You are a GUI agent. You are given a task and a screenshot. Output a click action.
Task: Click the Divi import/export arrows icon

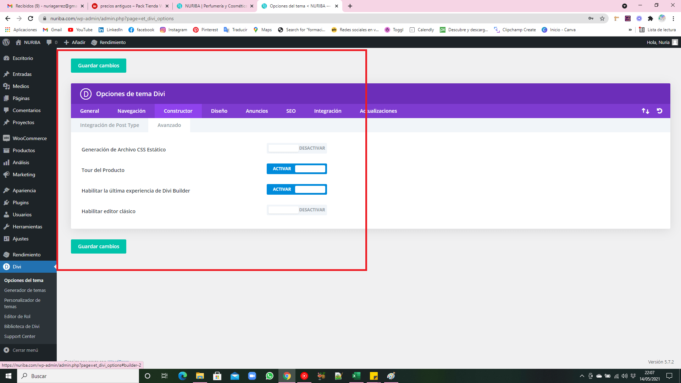[x=646, y=111]
